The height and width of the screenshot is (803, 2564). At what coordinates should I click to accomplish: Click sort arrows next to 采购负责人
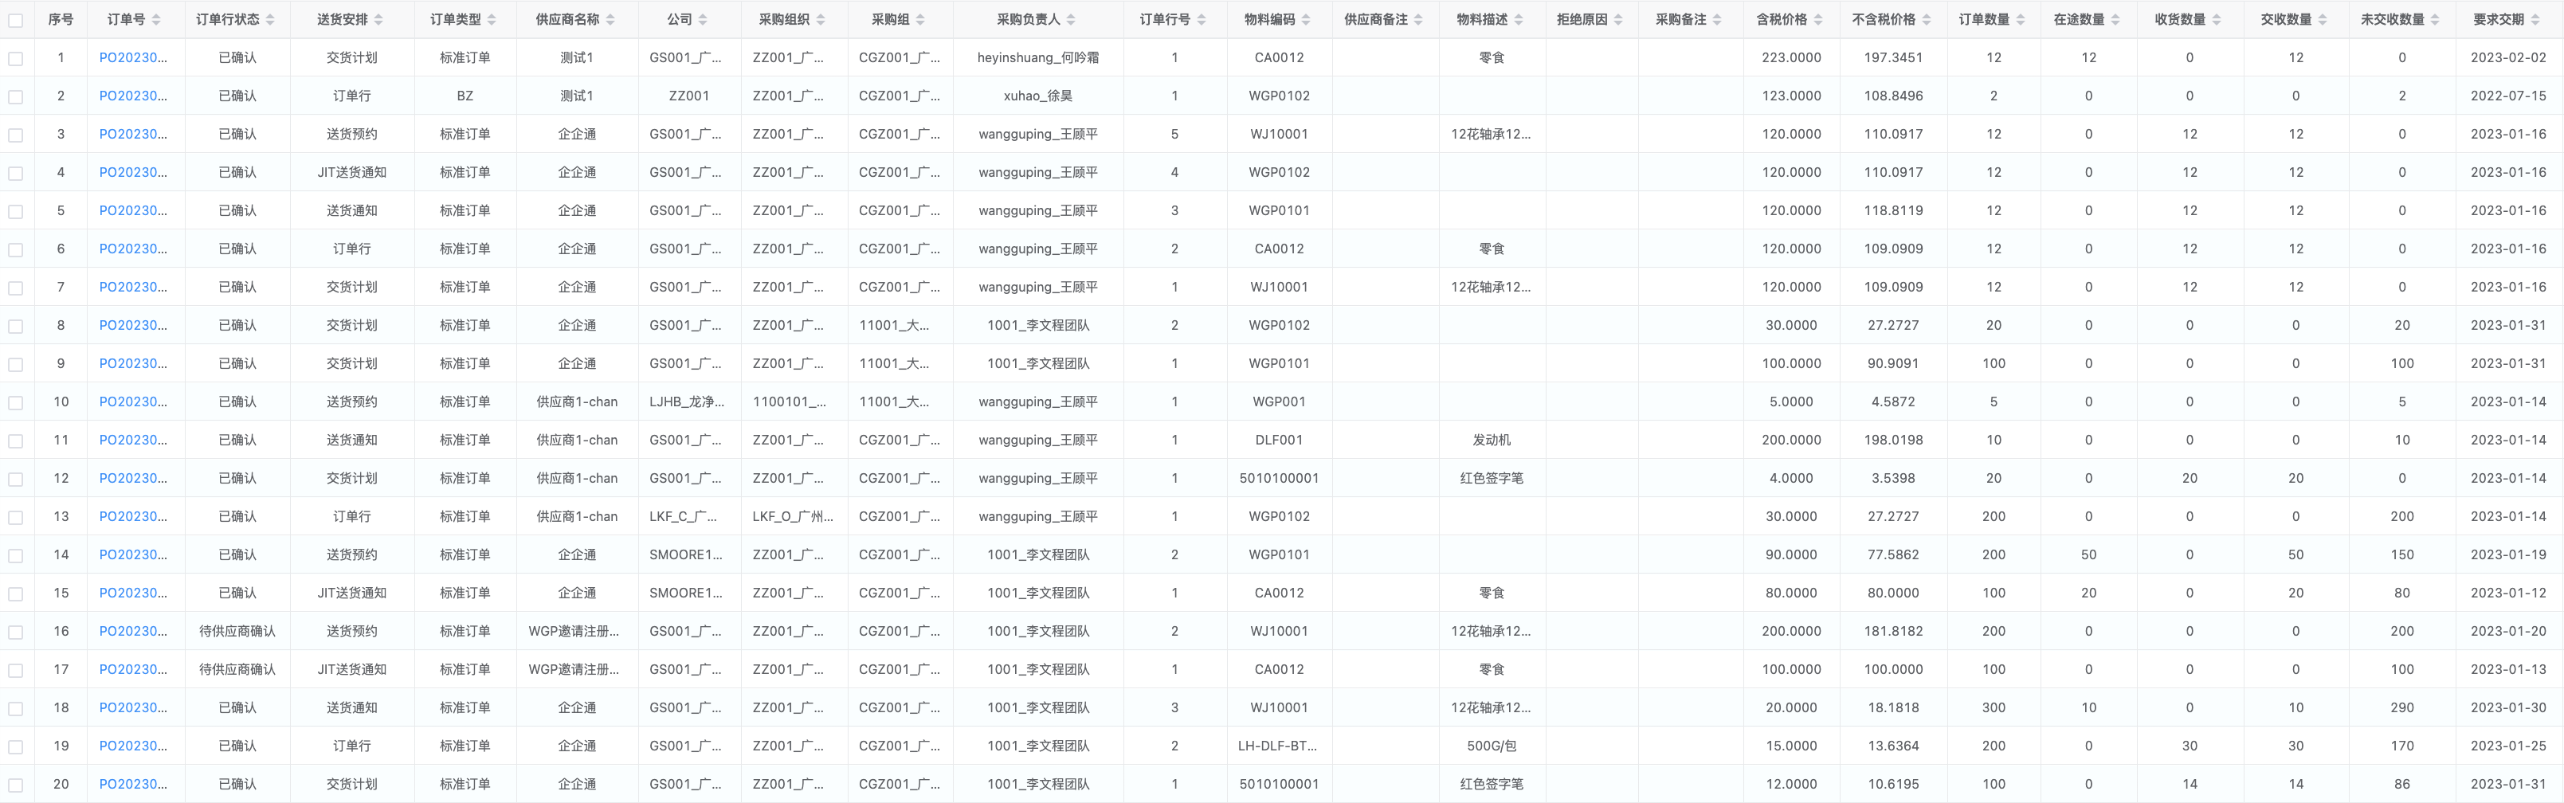point(1071,20)
